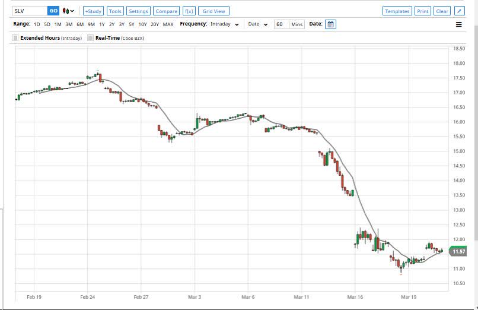Click the Mar 16 date axis label

pyautogui.click(x=355, y=297)
